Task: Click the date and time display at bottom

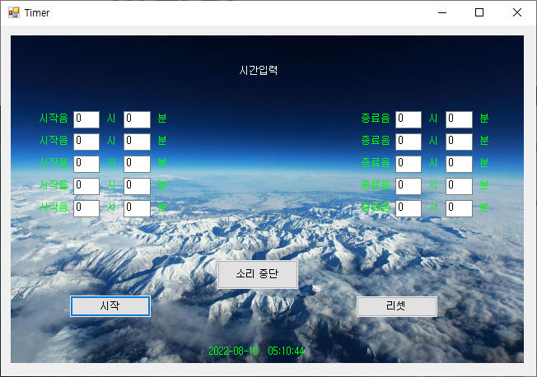Action: coord(257,351)
